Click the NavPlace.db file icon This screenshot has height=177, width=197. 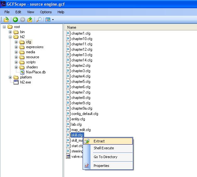click(22, 72)
